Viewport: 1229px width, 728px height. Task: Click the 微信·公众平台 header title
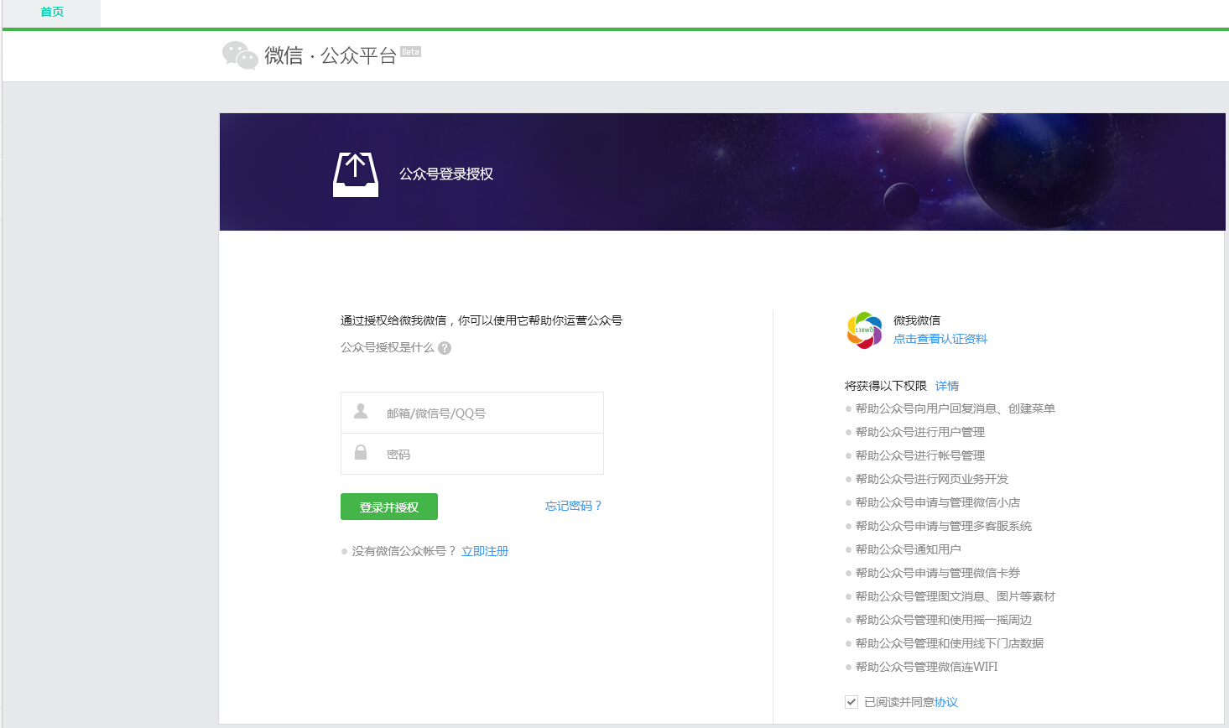(330, 55)
